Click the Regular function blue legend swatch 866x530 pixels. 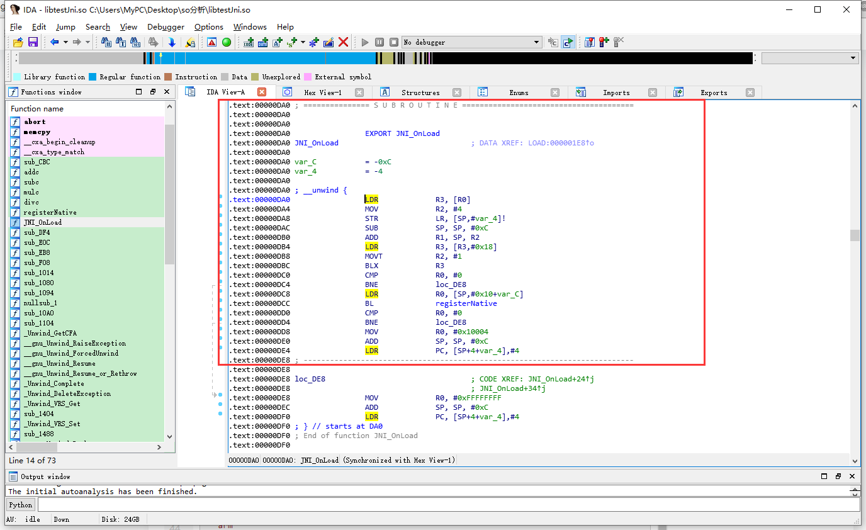93,77
